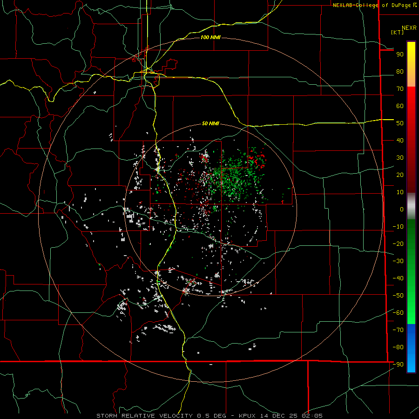Select the -10 value on velocity scale

tap(398, 227)
